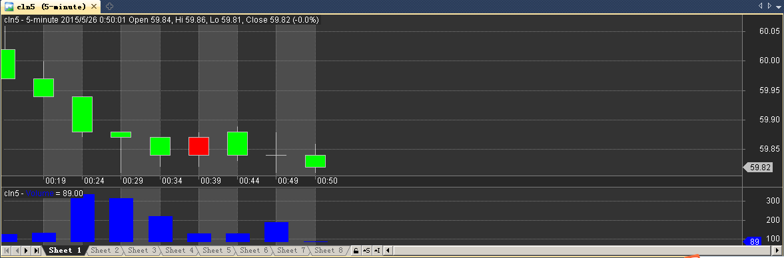Select the red candlestick at 00:39
This screenshot has width=784, height=258.
198,146
